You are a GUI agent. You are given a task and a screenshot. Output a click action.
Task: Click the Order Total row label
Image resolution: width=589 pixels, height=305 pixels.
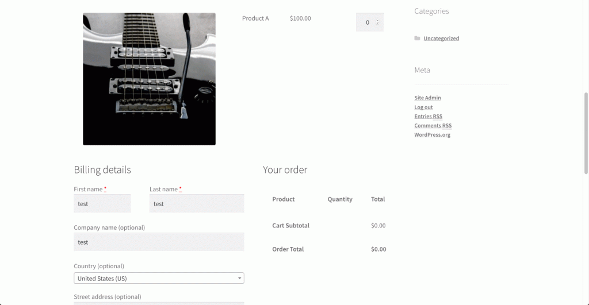click(x=288, y=249)
